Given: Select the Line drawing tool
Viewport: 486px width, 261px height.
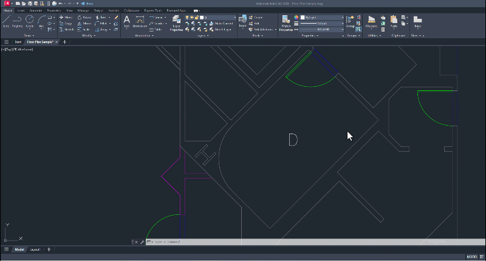Looking at the screenshot, I should pos(6,21).
